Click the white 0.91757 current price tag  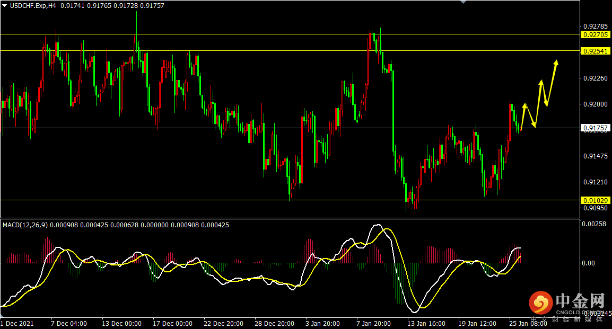595,128
